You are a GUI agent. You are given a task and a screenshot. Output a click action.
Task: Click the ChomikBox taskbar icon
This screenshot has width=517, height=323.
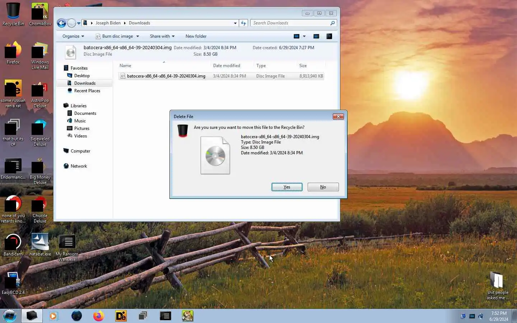(x=187, y=316)
